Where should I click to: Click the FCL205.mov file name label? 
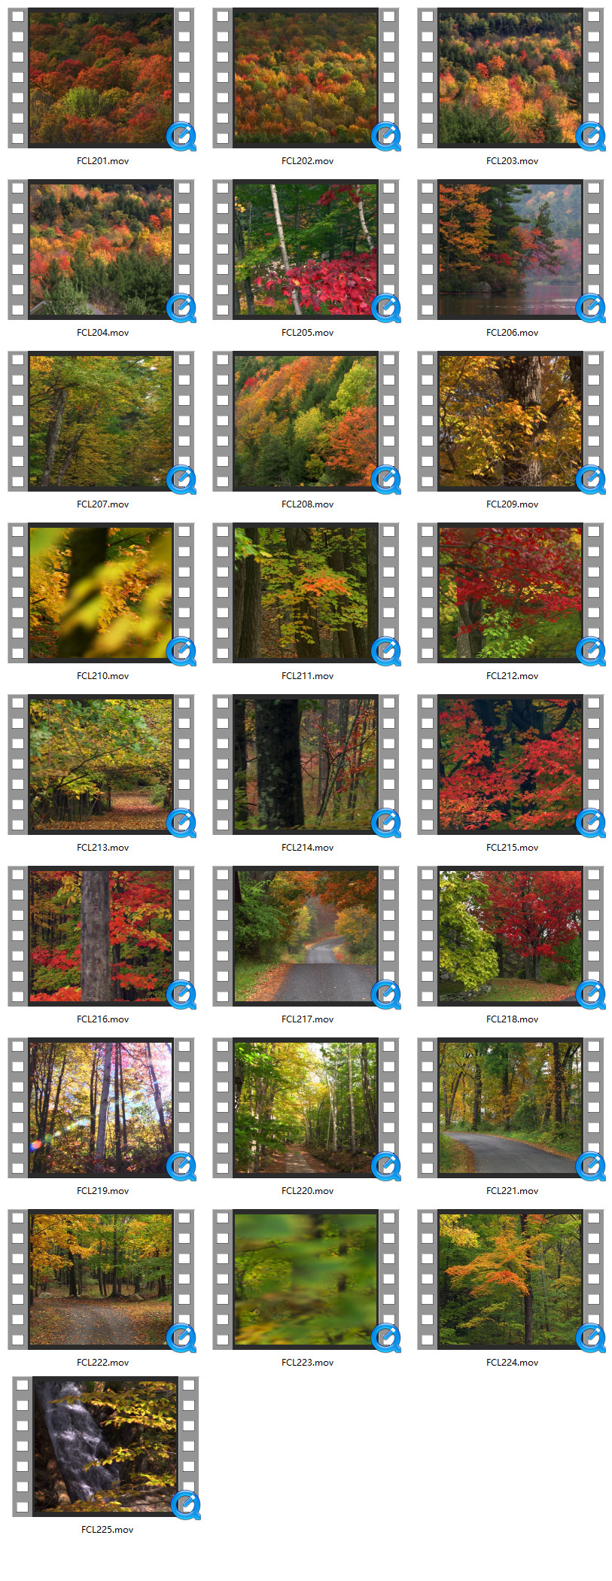pyautogui.click(x=308, y=333)
